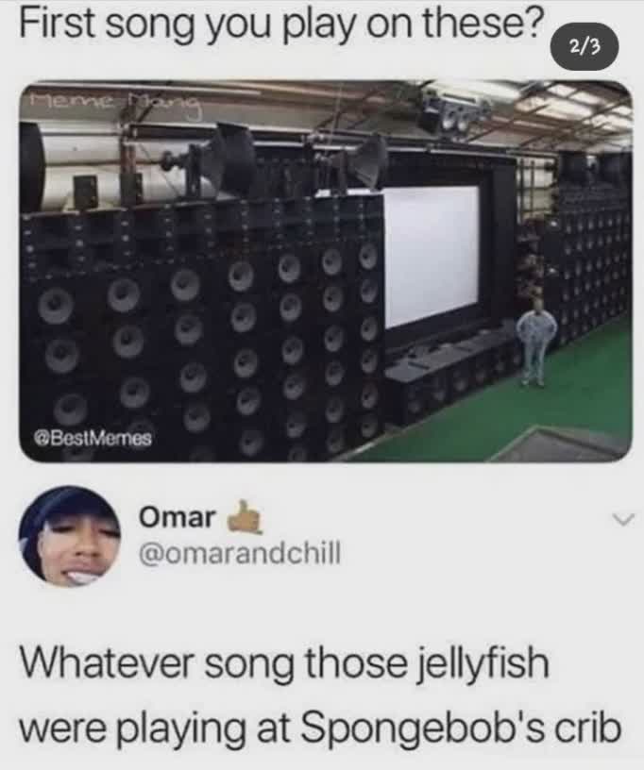Viewport: 644px width, 770px height.
Task: Click the Meme Gang watermark text
Action: 115,103
